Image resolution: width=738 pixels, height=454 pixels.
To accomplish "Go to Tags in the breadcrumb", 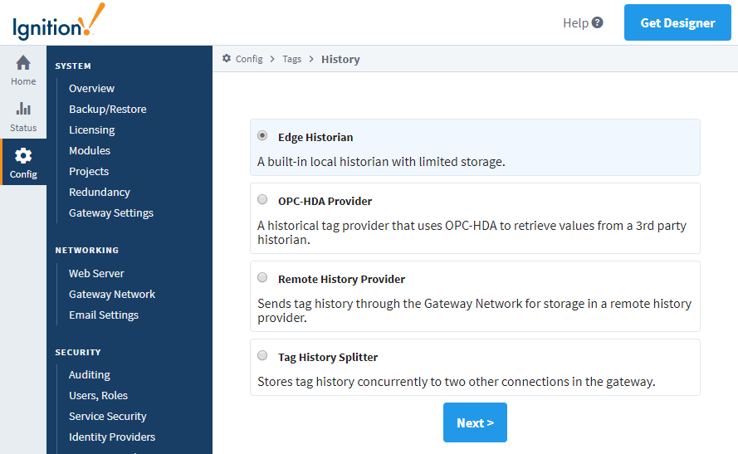I will 292,59.
